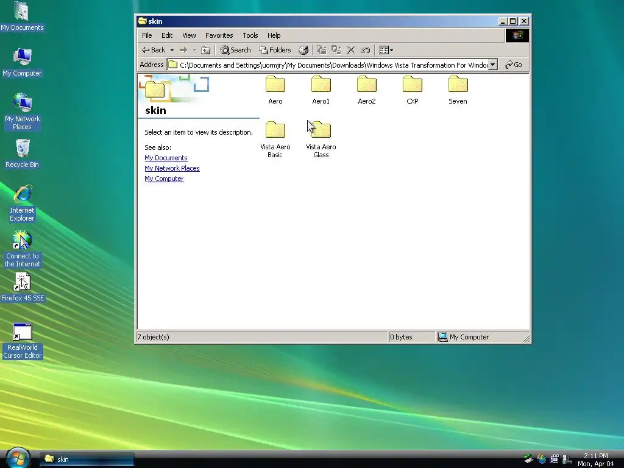Click the Delete toolbar icon

click(x=350, y=50)
